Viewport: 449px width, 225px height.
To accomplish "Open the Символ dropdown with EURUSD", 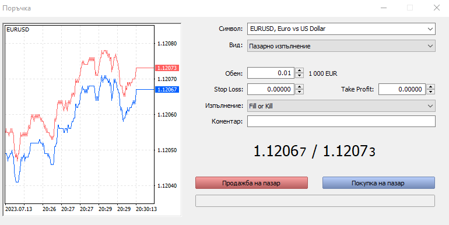I will [x=341, y=29].
